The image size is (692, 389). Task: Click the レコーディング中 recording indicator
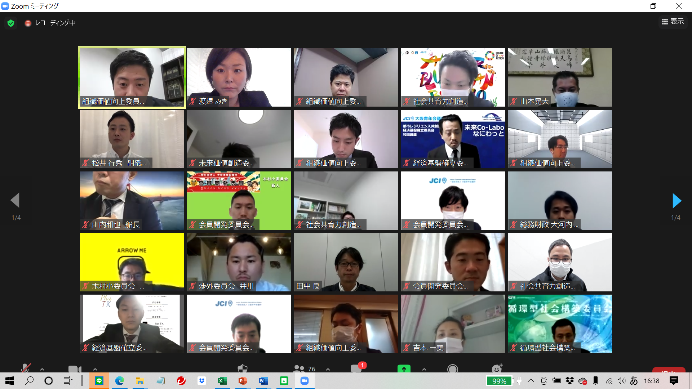coord(50,23)
